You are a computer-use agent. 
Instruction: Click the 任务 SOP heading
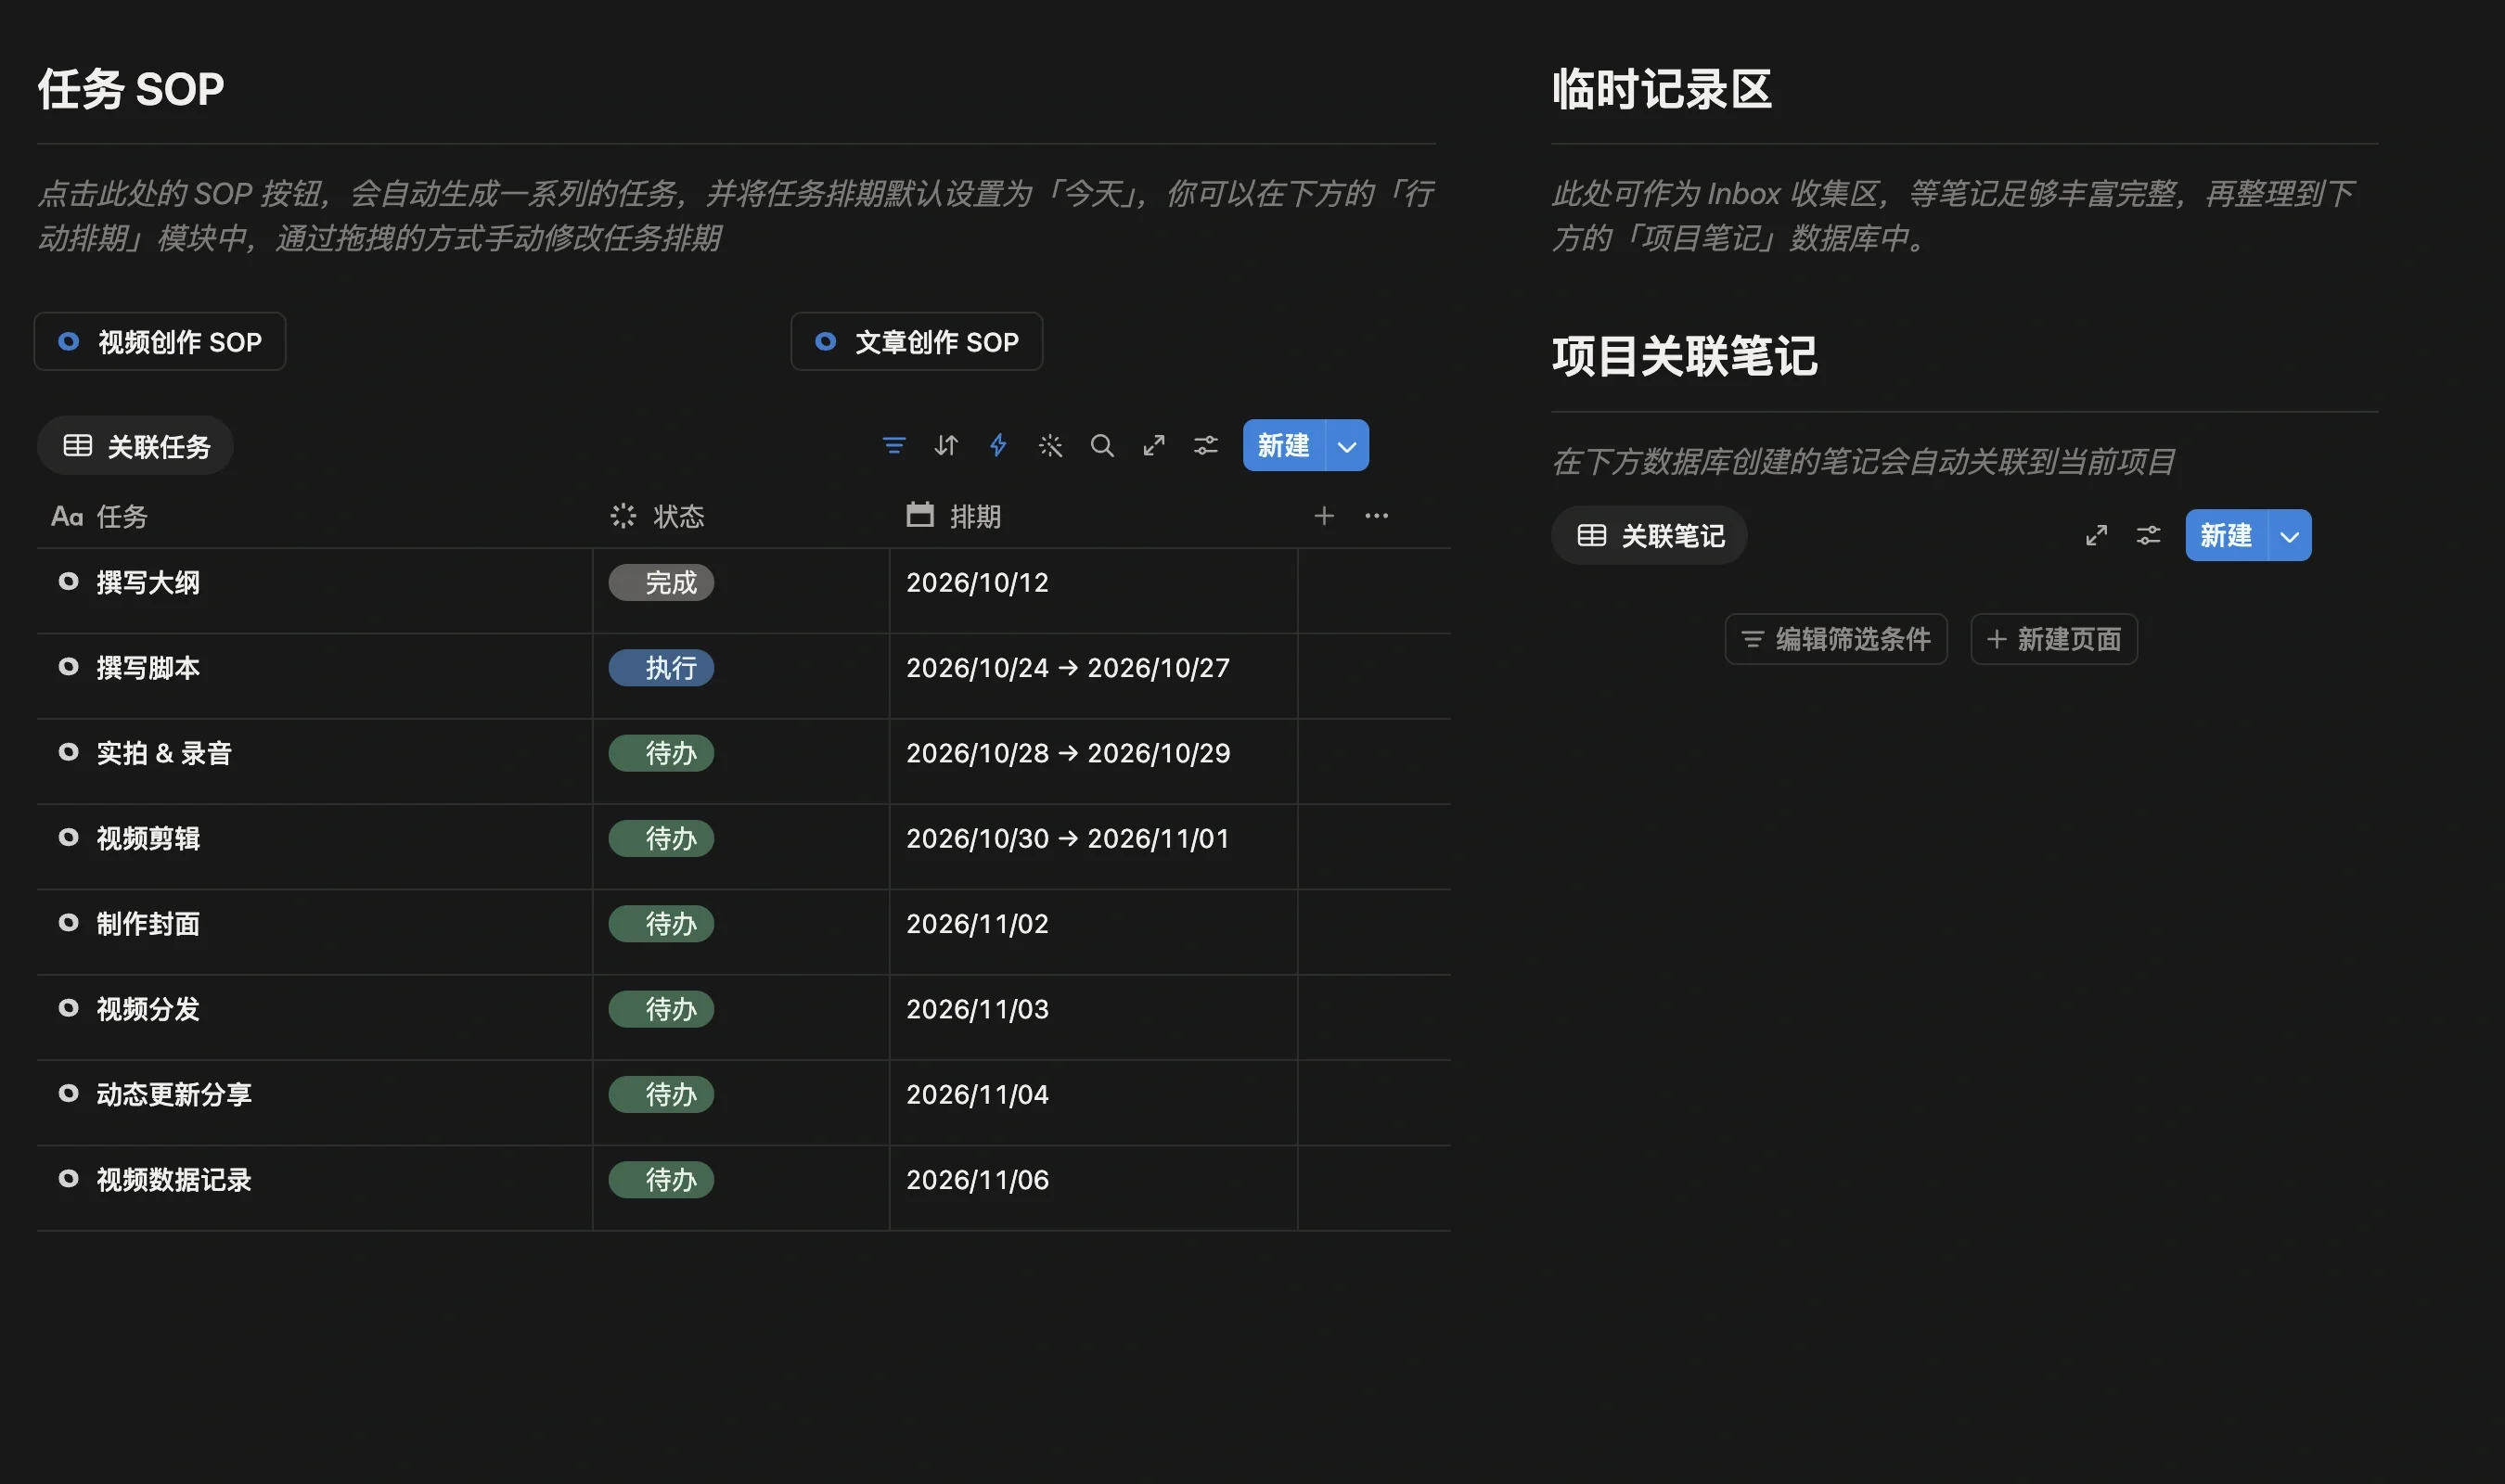point(131,89)
